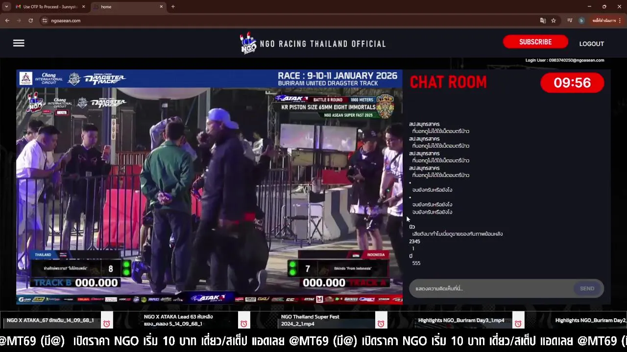Open the Chrome profile avatar
The height and width of the screenshot is (352, 627).
click(581, 21)
